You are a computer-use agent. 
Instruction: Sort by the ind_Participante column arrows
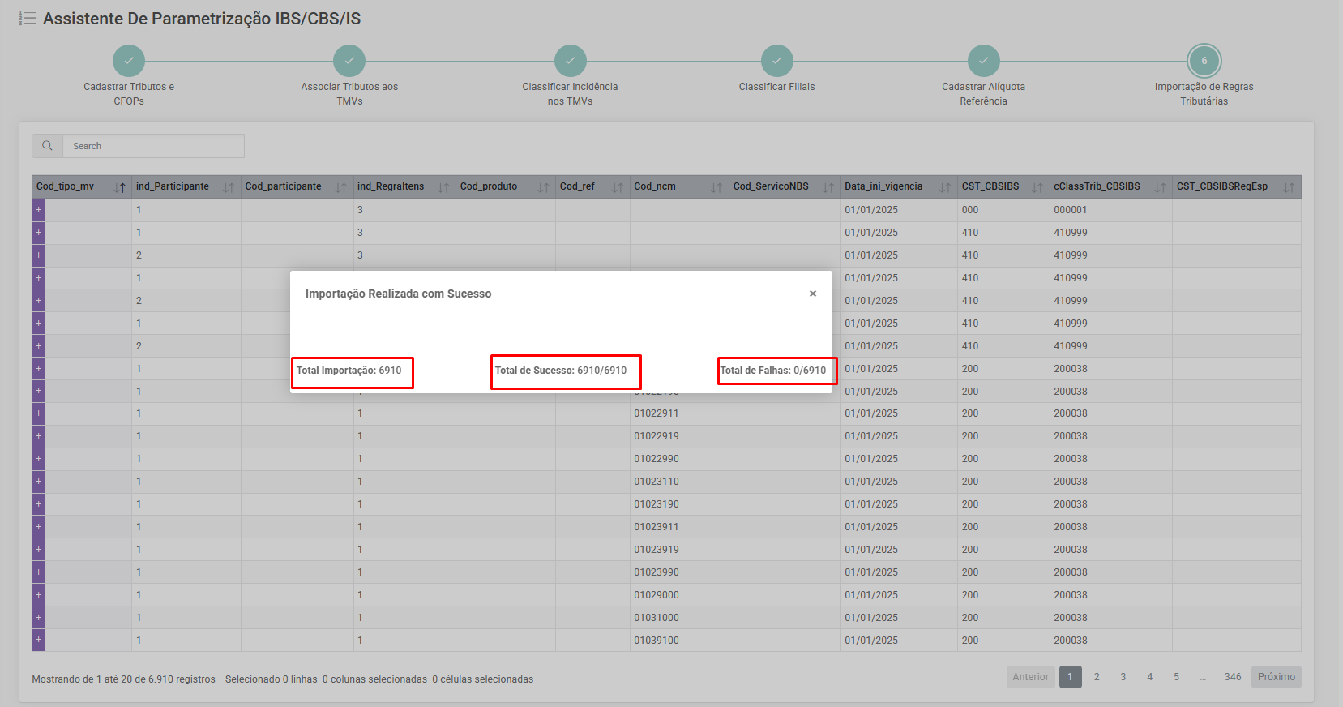click(229, 187)
